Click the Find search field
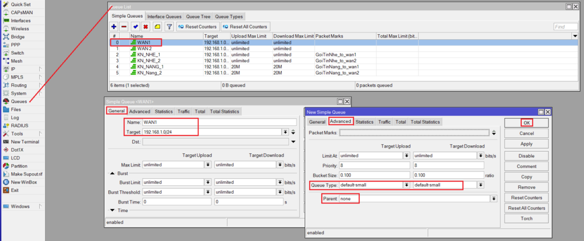The height and width of the screenshot is (241, 584). click(x=565, y=27)
